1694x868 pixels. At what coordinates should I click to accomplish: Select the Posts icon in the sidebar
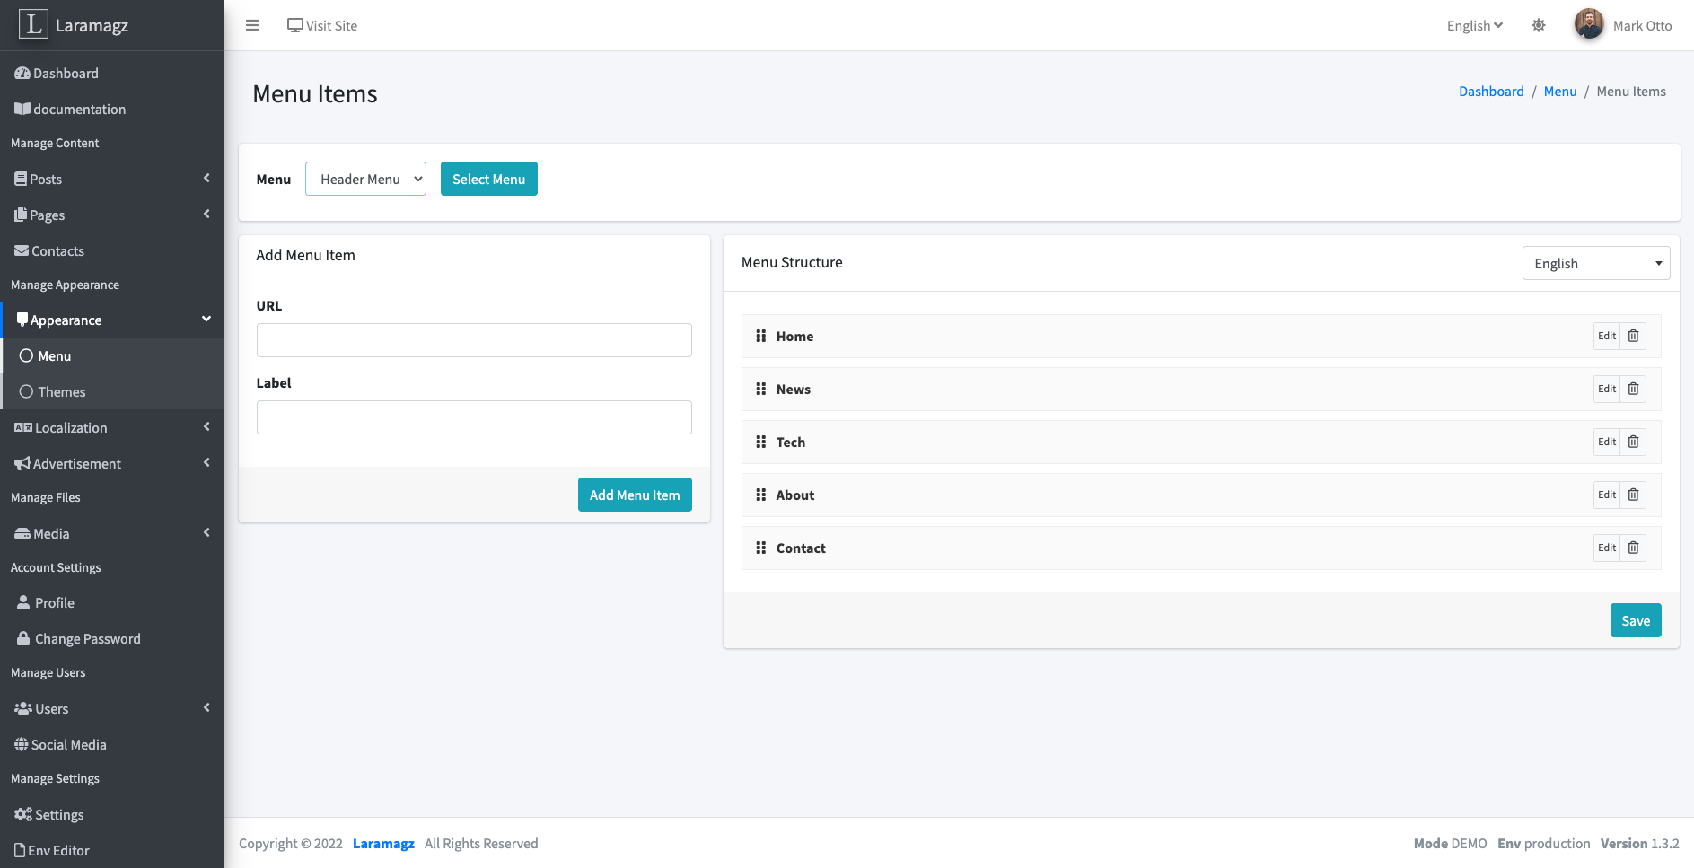pyautogui.click(x=20, y=178)
